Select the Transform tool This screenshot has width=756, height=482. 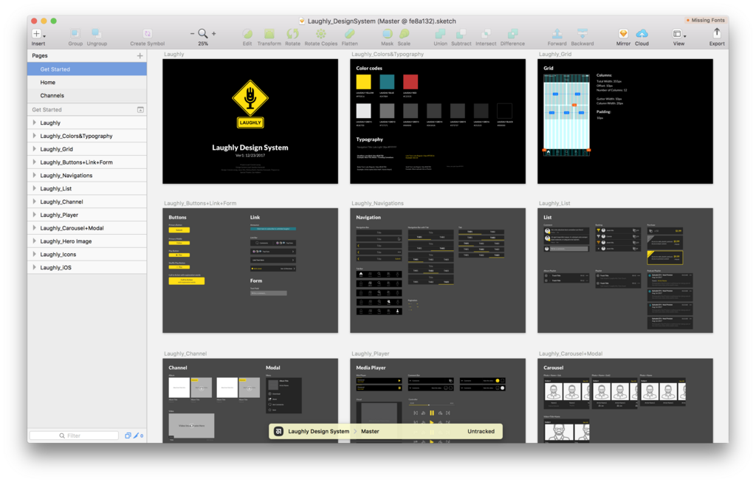coord(269,33)
